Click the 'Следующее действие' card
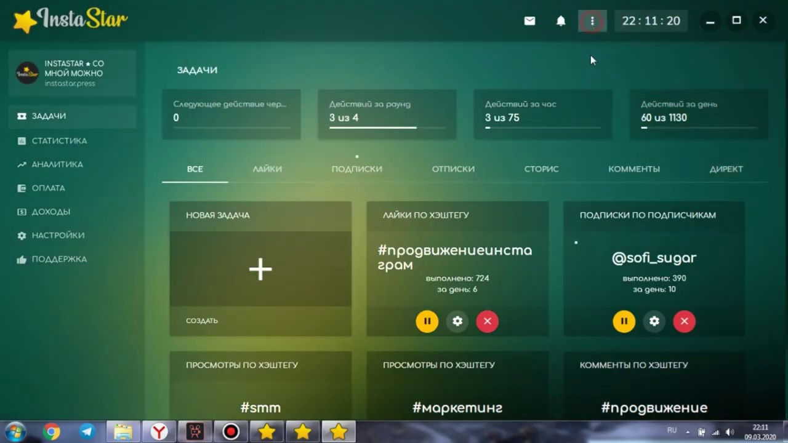 point(231,114)
